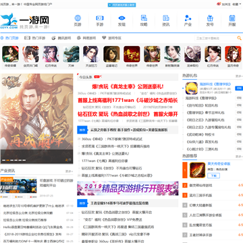Open the 天剑狂刀 game icon
Image resolution: width=243 pixels, height=243 pixels.
point(91,54)
